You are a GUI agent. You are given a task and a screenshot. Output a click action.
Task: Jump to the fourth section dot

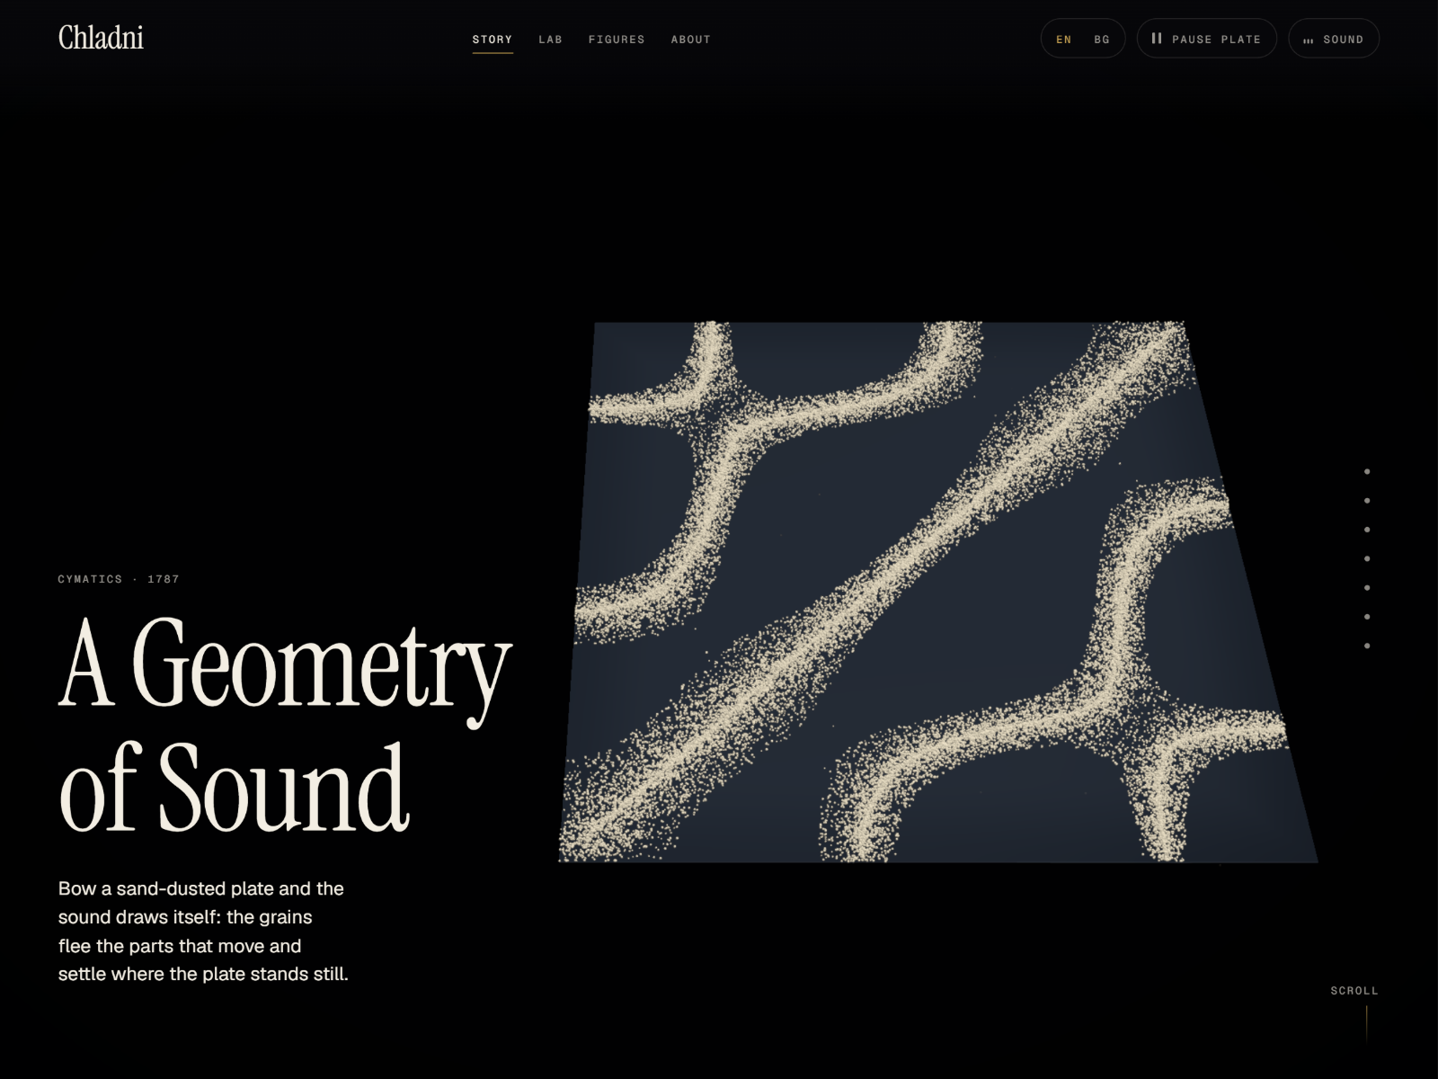[x=1367, y=558]
